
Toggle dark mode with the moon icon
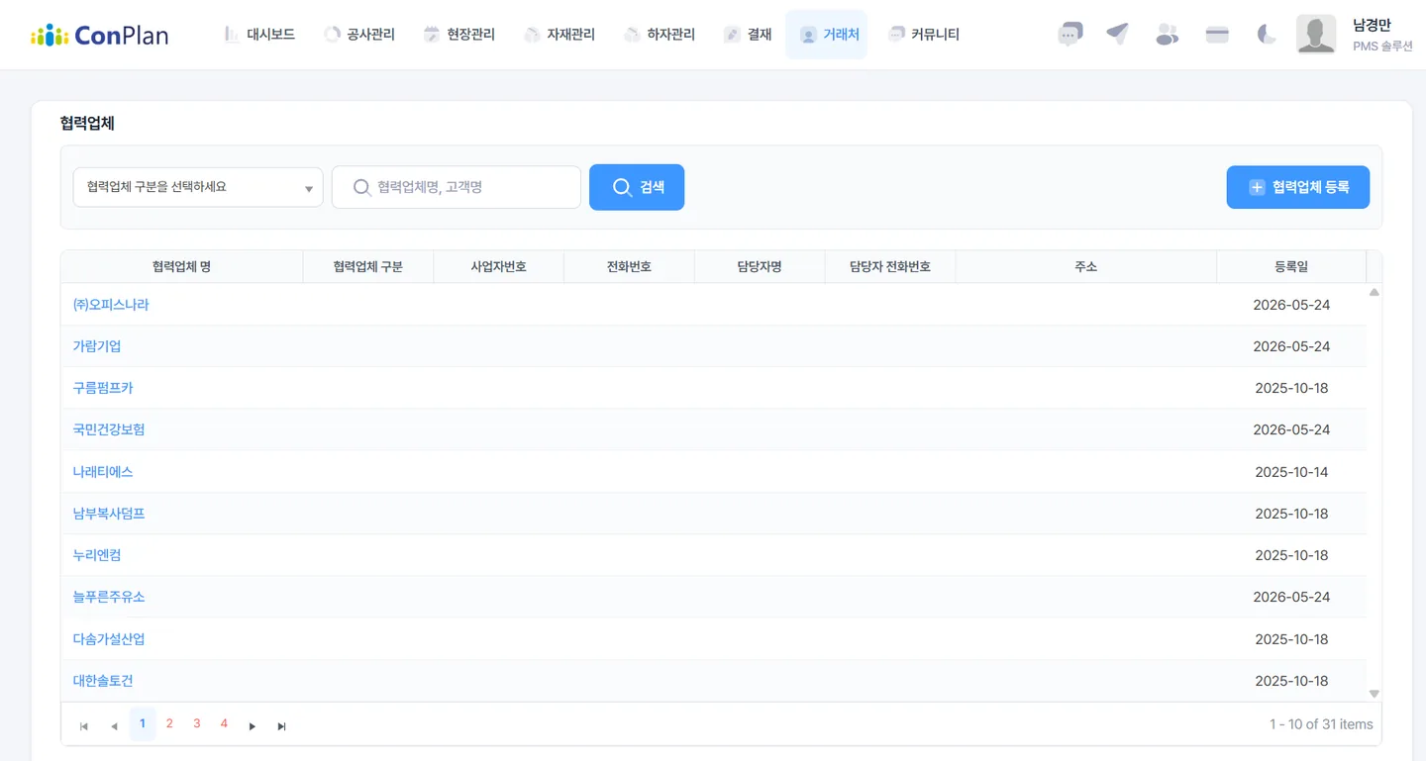coord(1267,35)
